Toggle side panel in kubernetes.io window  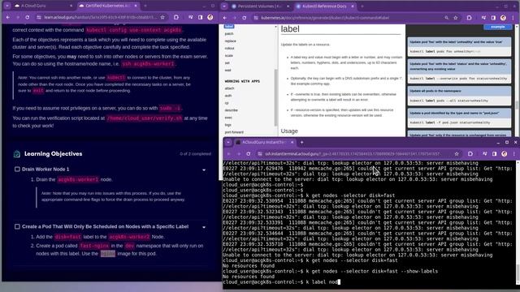(493, 18)
